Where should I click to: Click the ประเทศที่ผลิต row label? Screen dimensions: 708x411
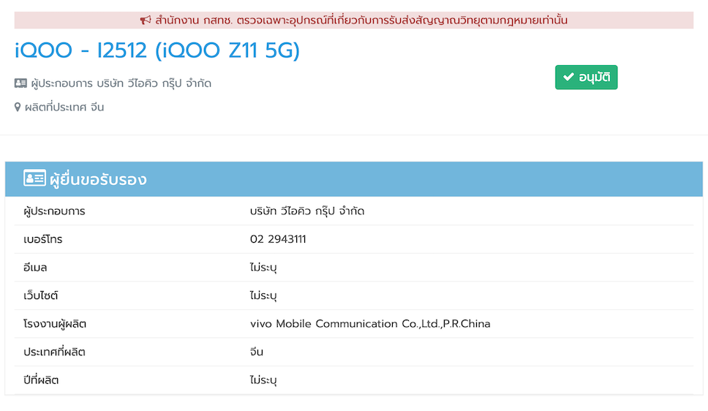pyautogui.click(x=54, y=352)
